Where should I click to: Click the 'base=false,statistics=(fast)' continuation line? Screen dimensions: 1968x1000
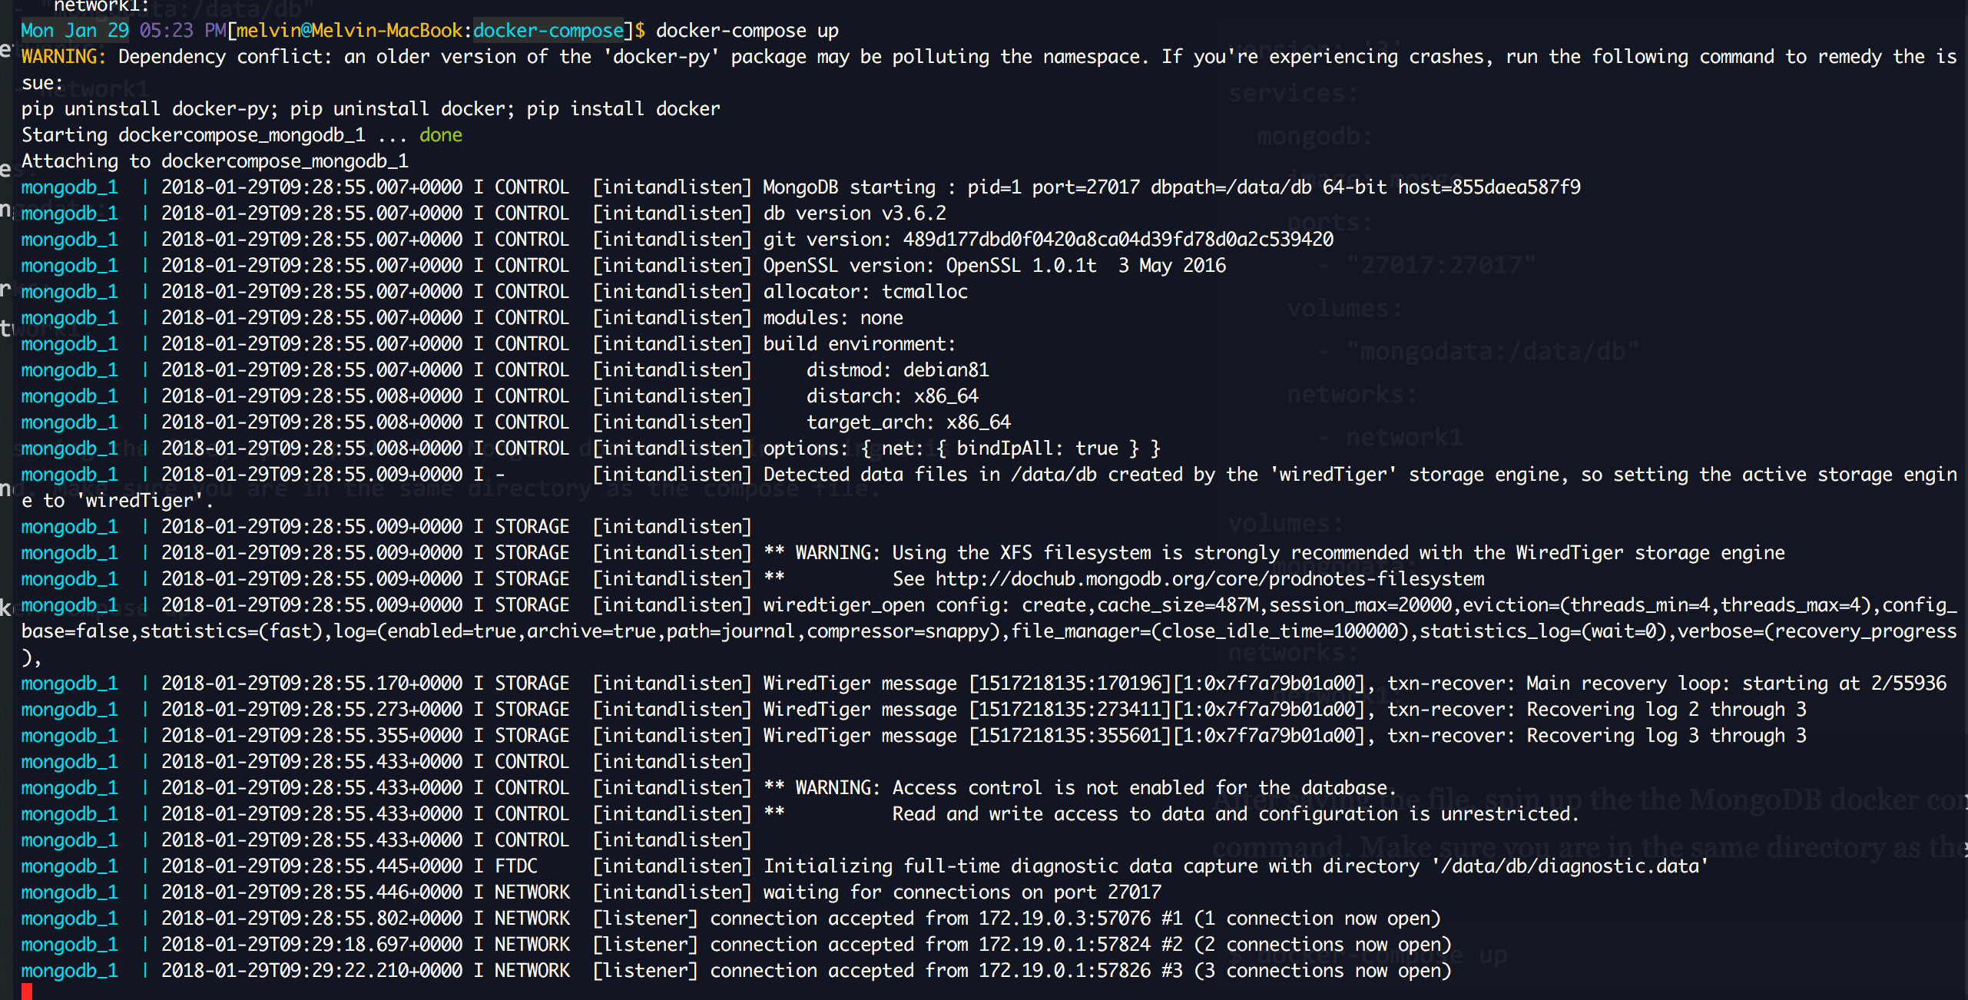point(989,631)
